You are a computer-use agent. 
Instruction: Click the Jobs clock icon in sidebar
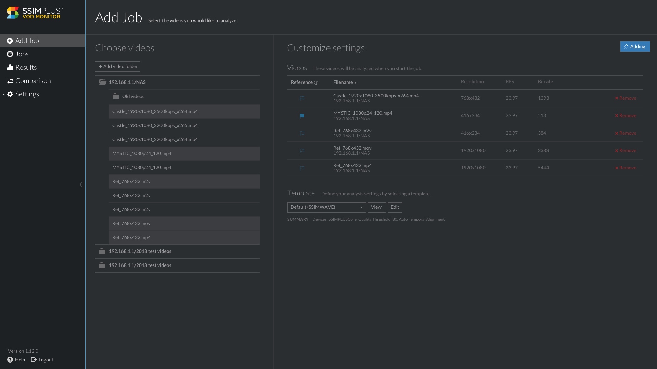click(x=10, y=54)
